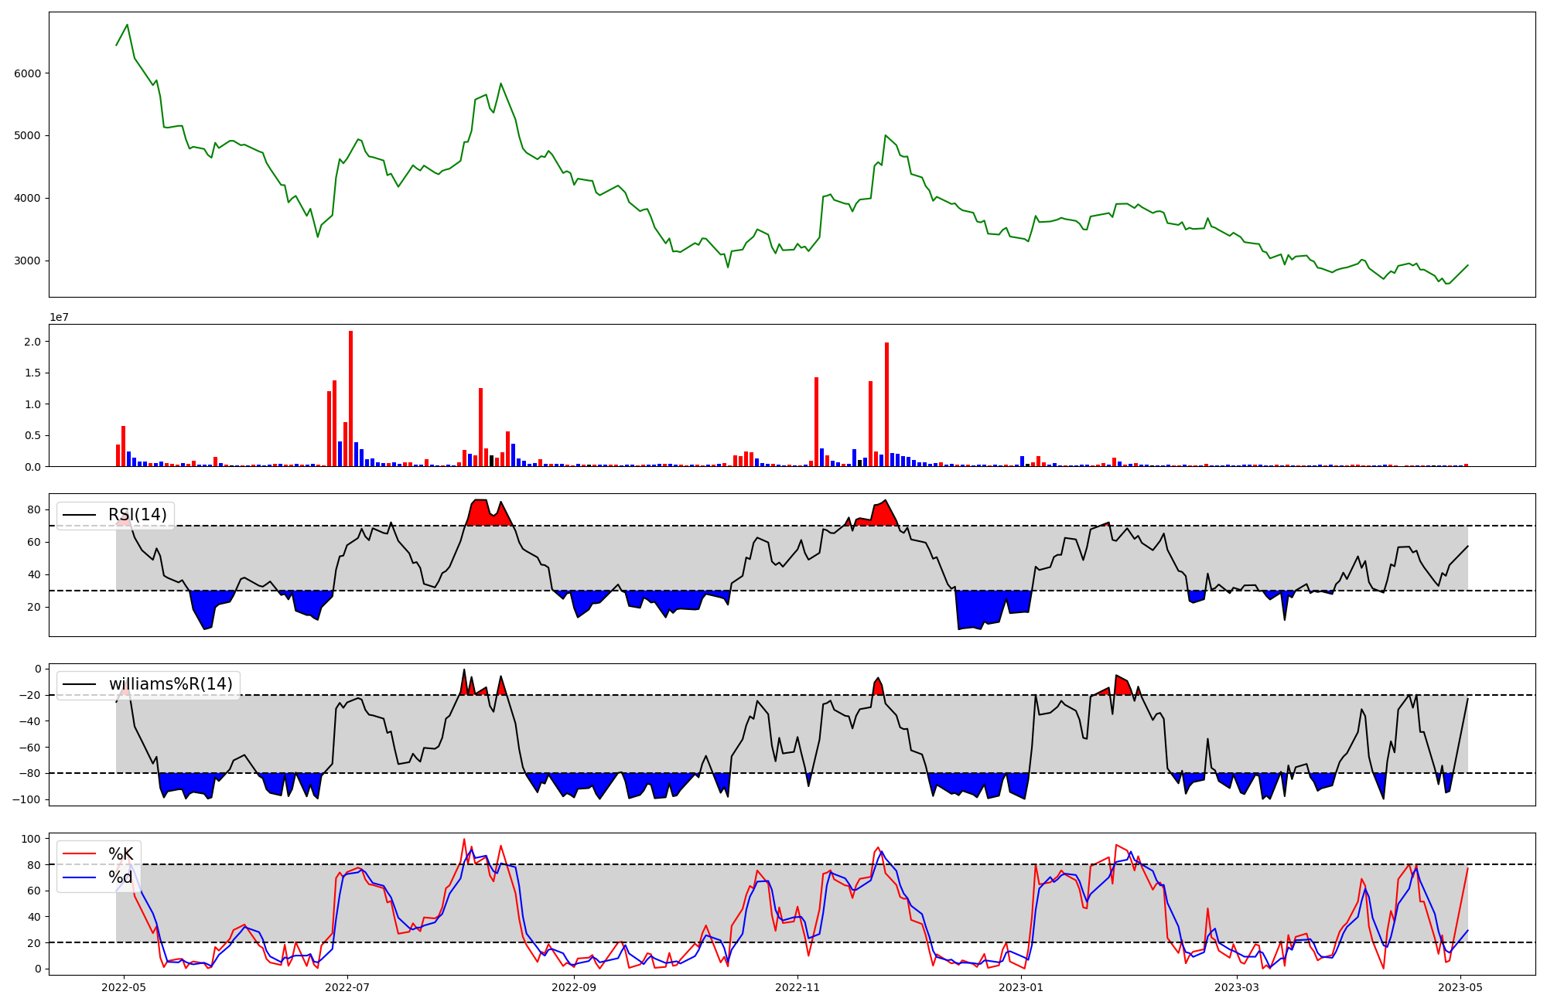
Task: Select the %K legend entry
Action: coord(121,854)
